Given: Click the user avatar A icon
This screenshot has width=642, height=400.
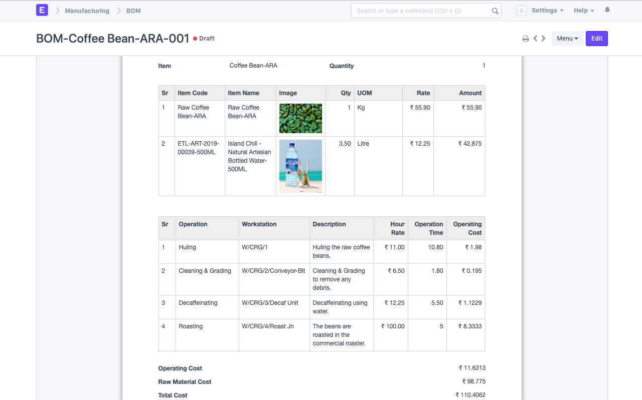Looking at the screenshot, I should coord(522,11).
